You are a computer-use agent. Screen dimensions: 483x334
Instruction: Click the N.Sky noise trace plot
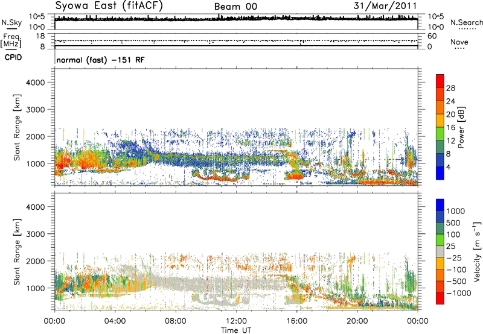pos(236,22)
